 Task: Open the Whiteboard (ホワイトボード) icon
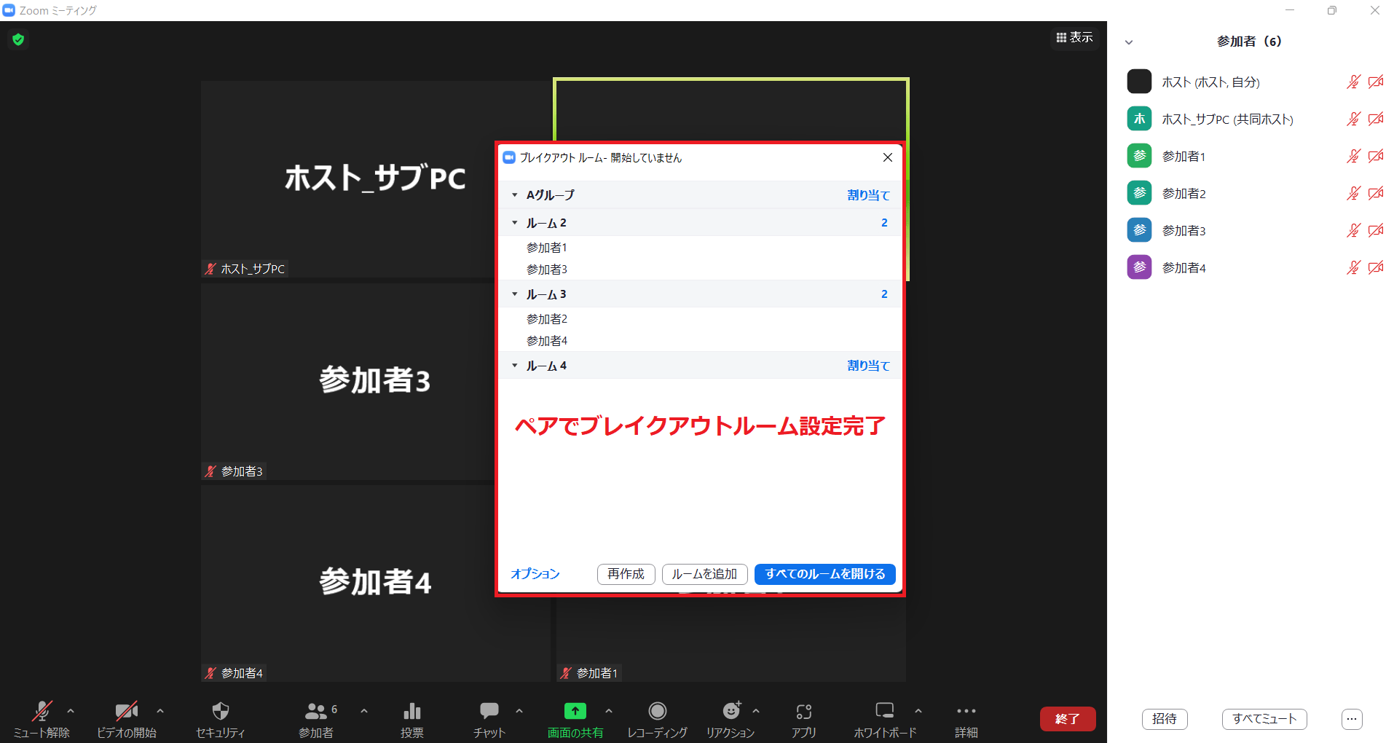[x=884, y=711]
